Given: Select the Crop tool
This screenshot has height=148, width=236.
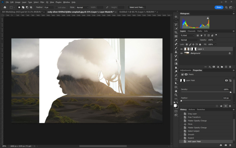Looking at the screenshot, I should pyautogui.click(x=176, y=32).
